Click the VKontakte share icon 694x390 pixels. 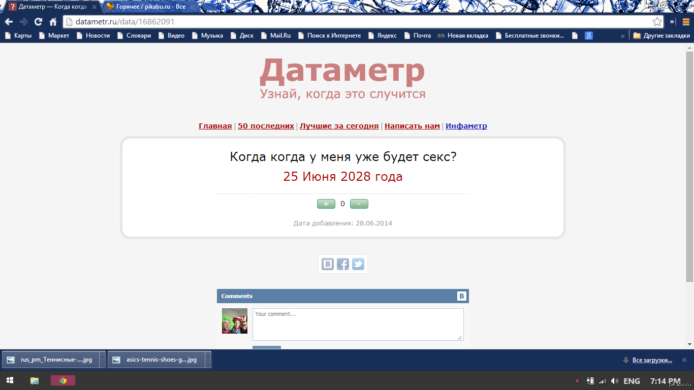[x=328, y=264]
